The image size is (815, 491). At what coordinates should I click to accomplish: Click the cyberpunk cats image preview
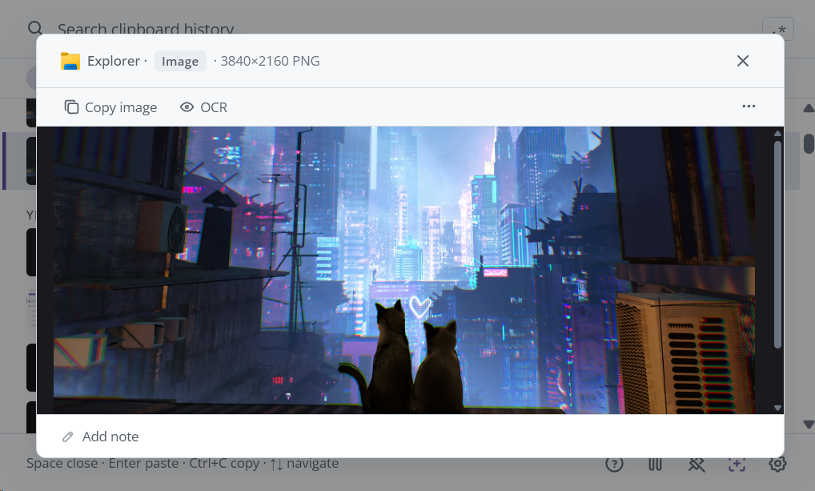[404, 270]
